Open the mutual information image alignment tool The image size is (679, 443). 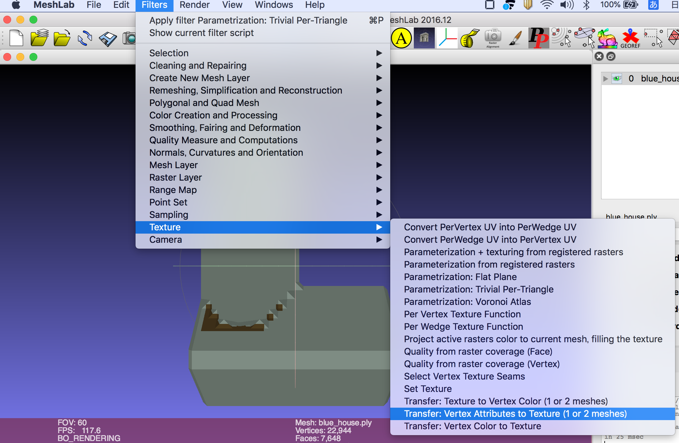pos(424,38)
